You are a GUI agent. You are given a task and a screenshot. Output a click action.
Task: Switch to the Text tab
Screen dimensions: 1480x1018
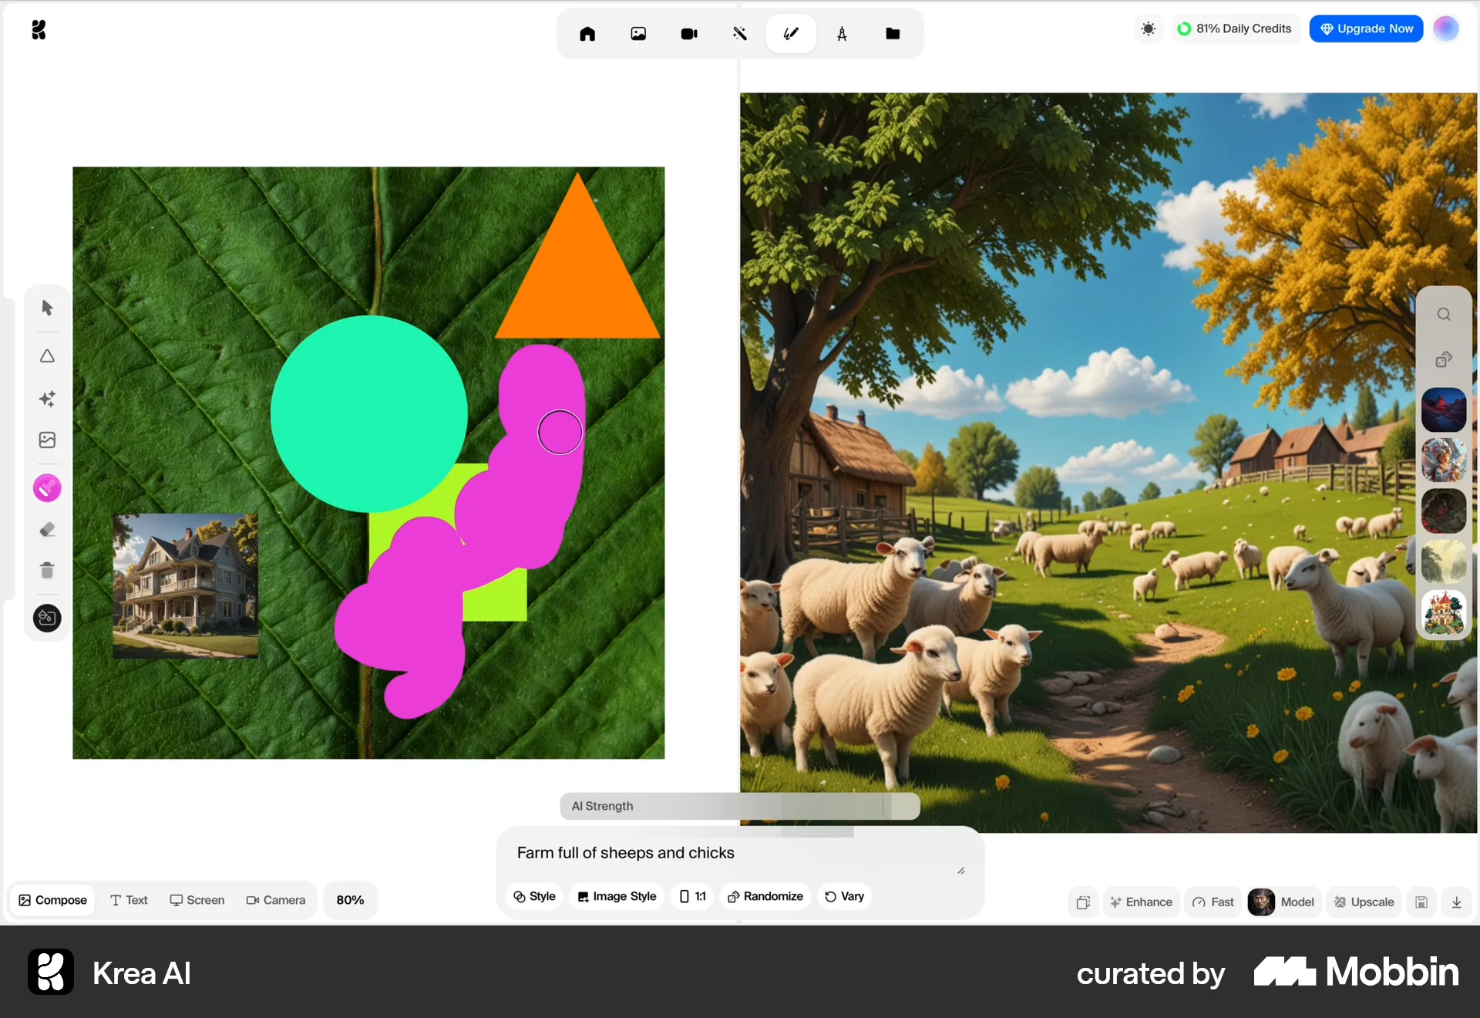click(129, 900)
